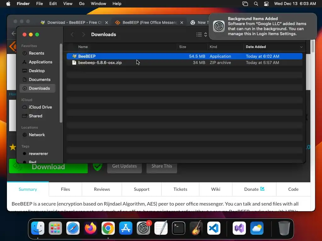The height and width of the screenshot is (241, 322).
Task: Go back in Finder toolbar
Action: [72, 35]
